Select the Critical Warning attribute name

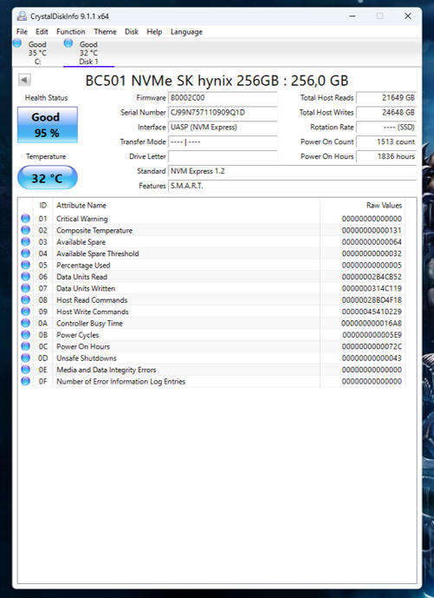[81, 219]
